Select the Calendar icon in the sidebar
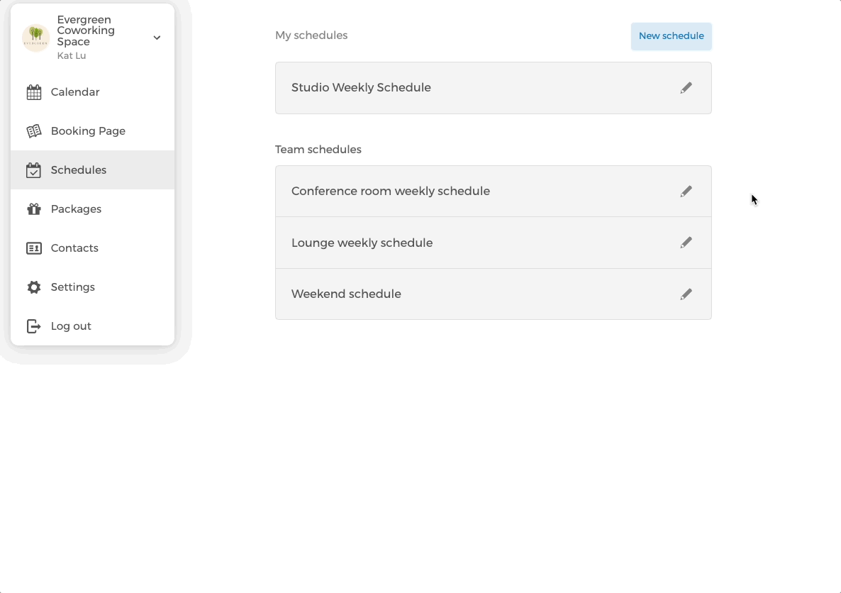841x593 pixels. click(x=33, y=92)
